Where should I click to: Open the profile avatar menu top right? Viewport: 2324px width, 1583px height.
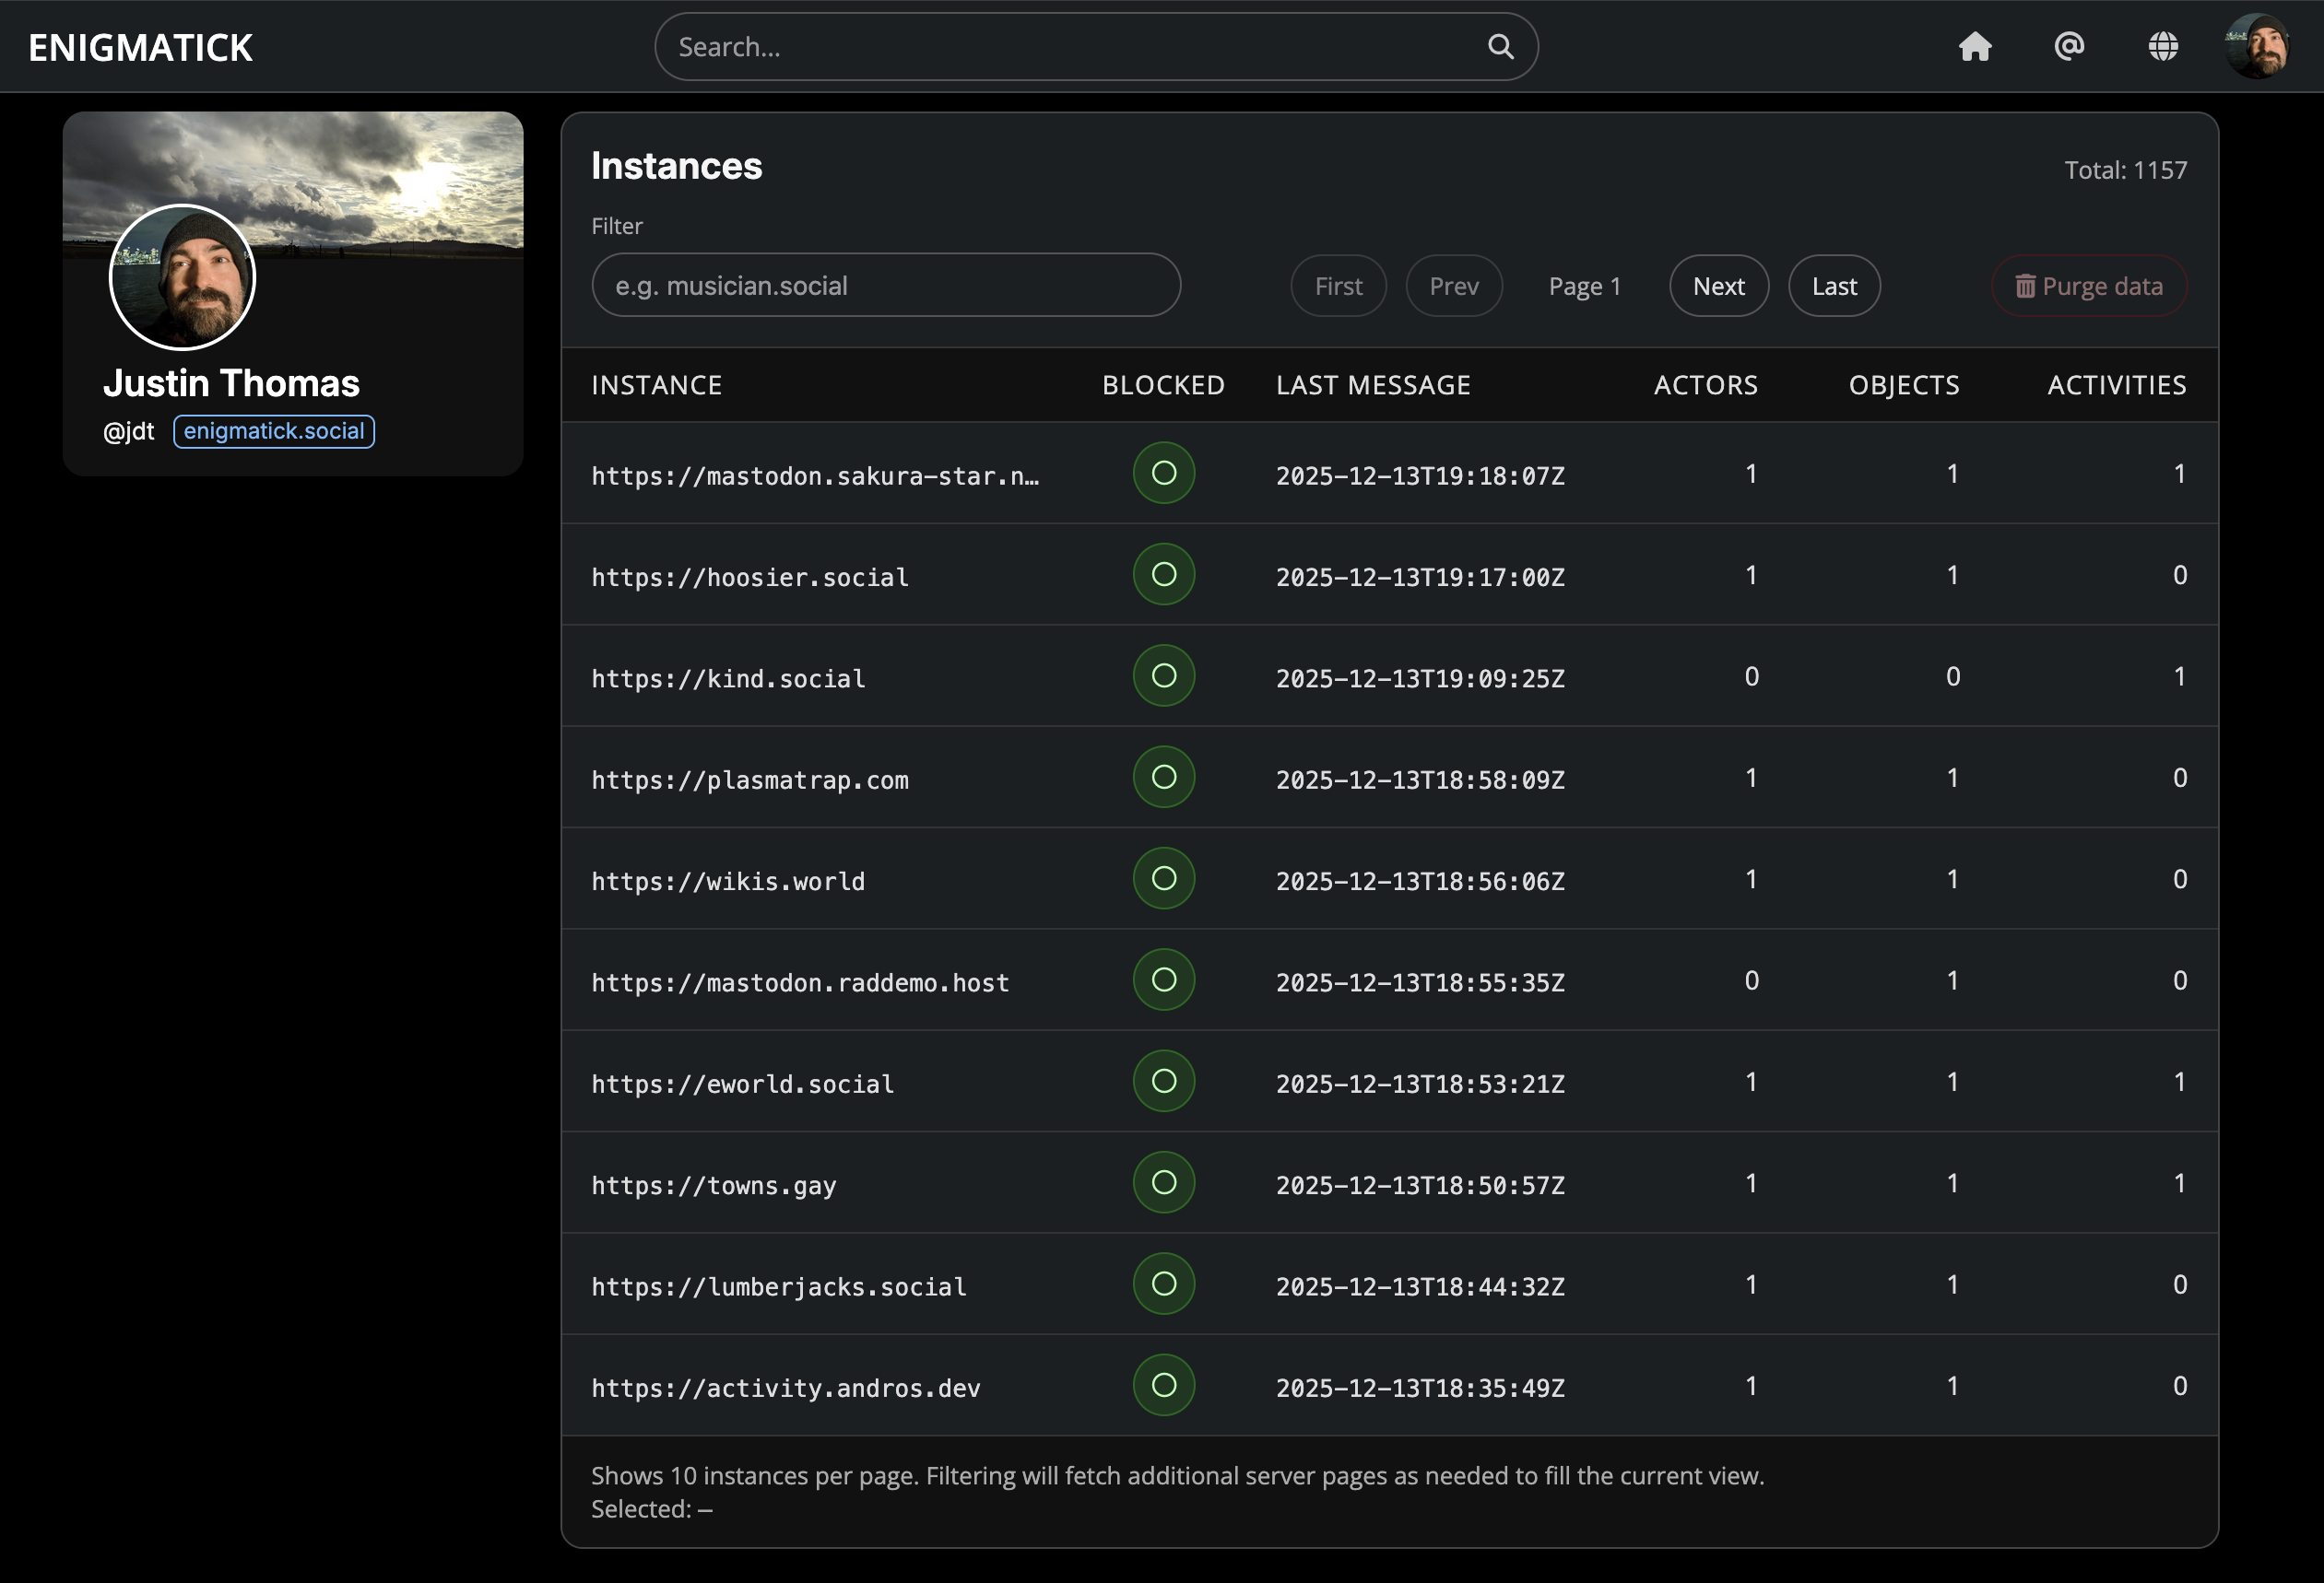tap(2256, 46)
